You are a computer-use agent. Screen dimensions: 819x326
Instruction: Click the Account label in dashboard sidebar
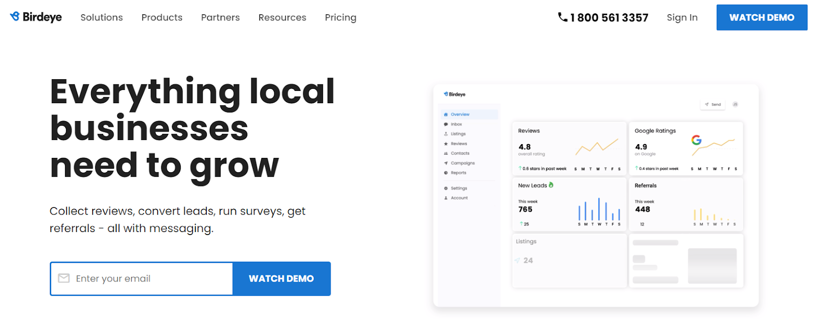(x=459, y=198)
